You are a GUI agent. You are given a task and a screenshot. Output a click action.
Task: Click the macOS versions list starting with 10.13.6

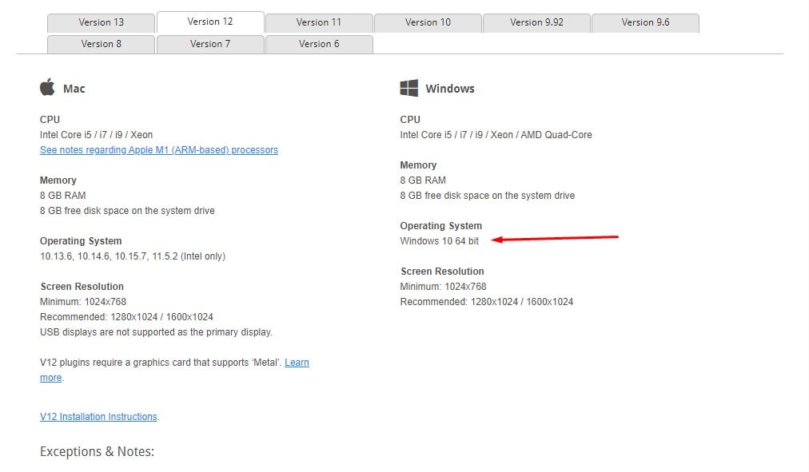[133, 256]
